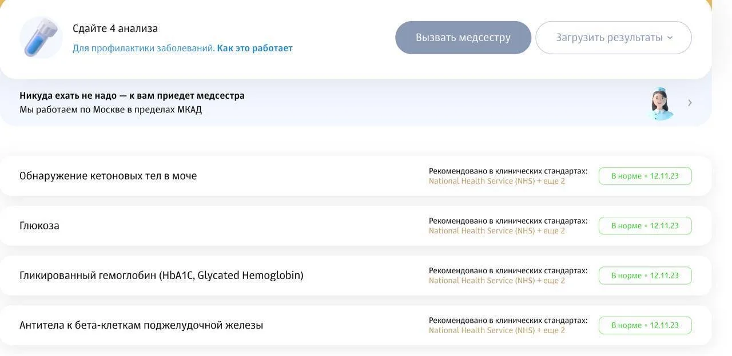Open Обнаружение кетоновых тел в моче row

356,176
